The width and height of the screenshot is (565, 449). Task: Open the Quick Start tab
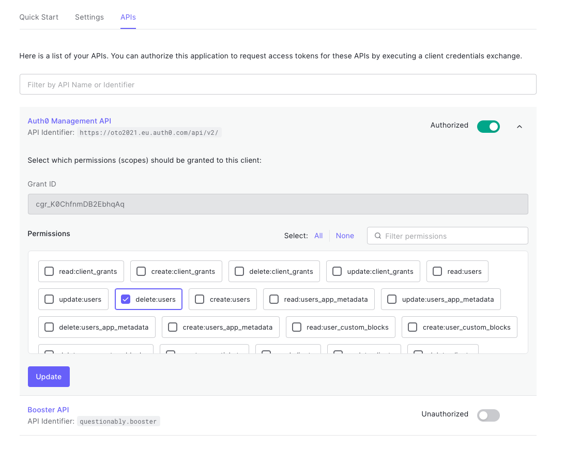39,17
